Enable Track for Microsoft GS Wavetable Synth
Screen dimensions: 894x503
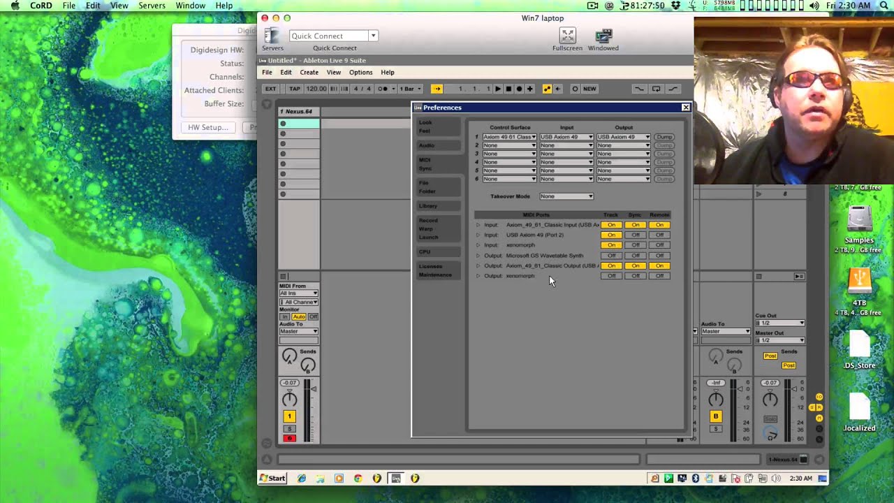[x=611, y=256]
